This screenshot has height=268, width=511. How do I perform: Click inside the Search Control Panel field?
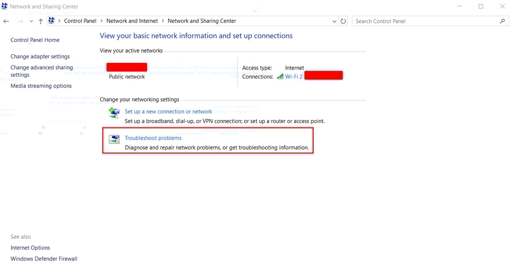coord(411,21)
